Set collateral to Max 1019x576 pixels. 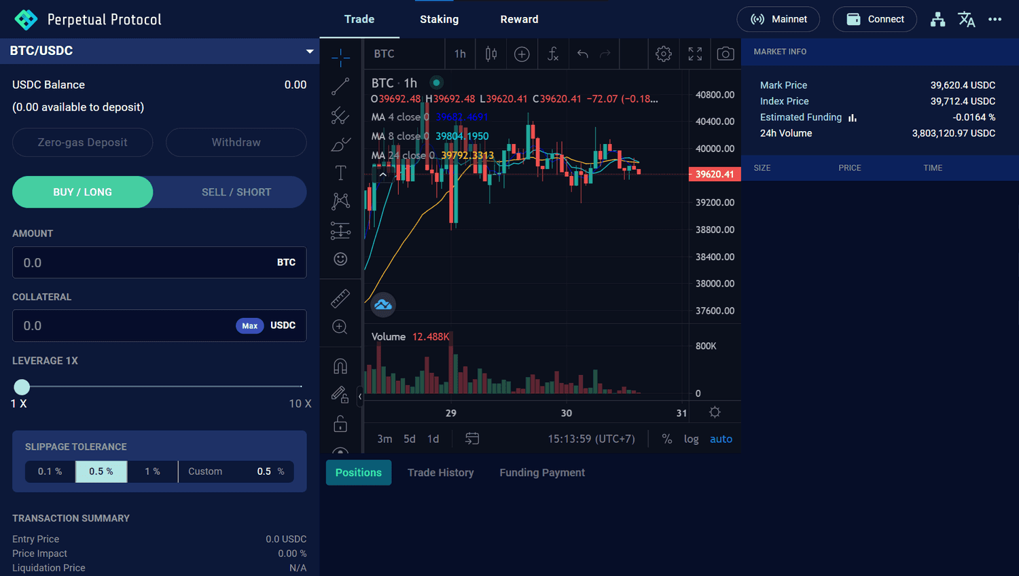pos(250,326)
